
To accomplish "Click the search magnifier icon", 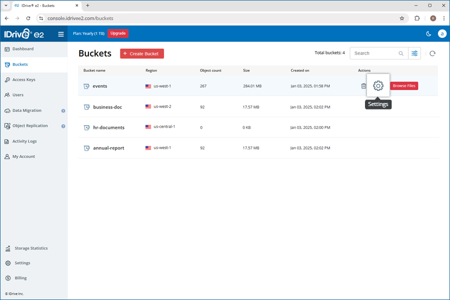I will click(x=401, y=53).
